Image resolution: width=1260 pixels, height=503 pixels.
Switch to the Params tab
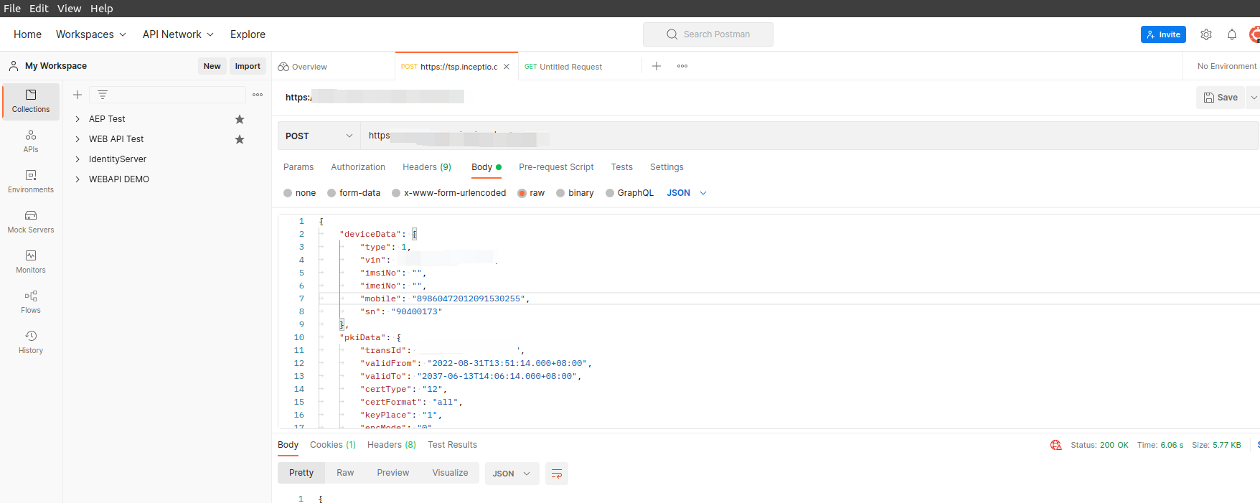298,167
